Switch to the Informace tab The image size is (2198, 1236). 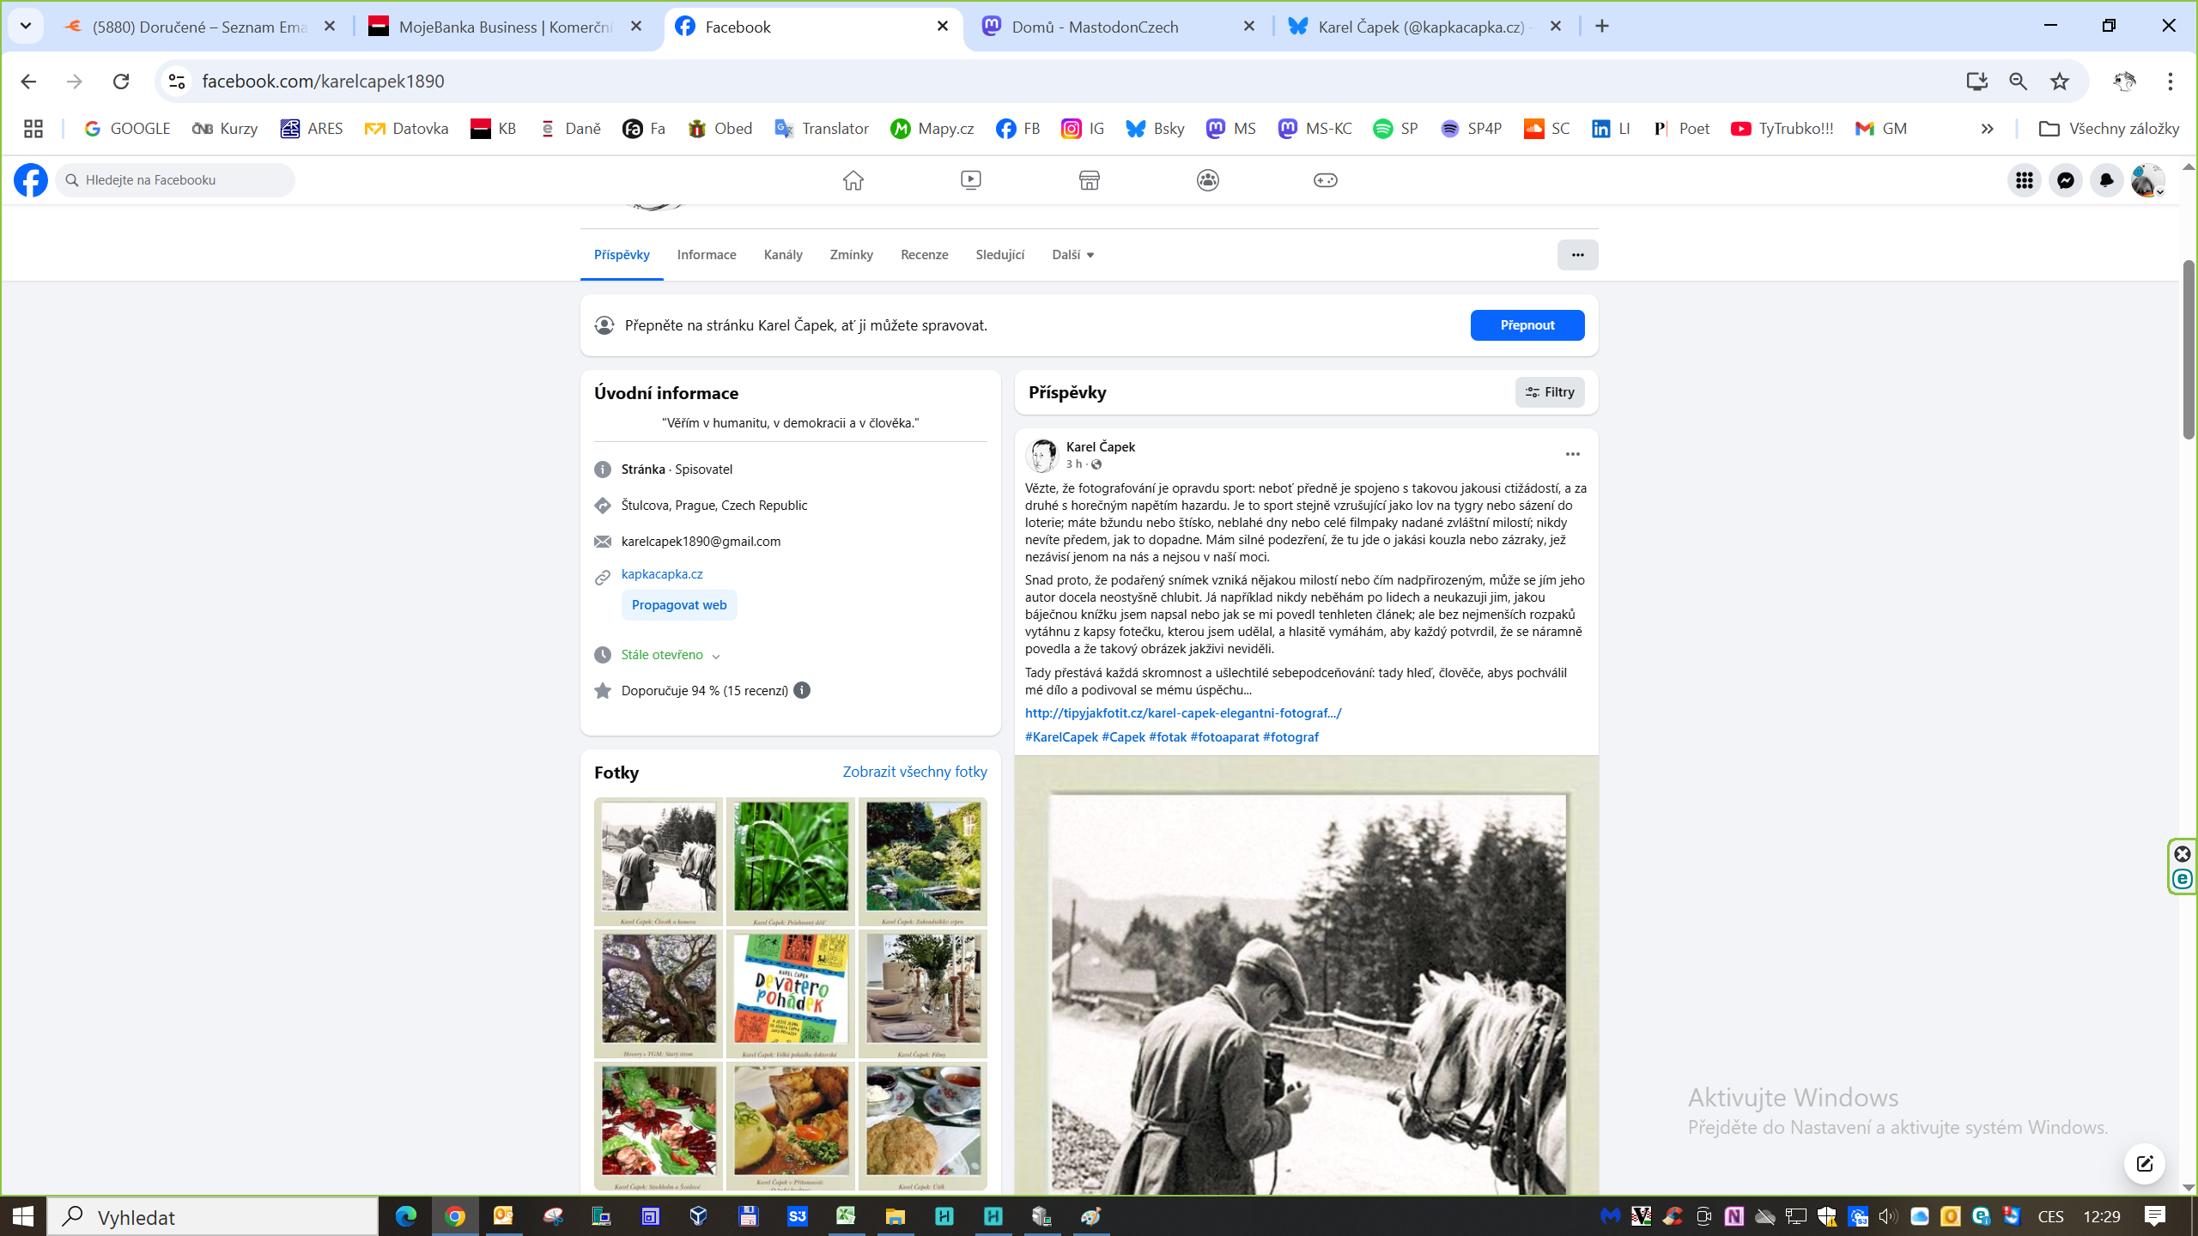[706, 255]
